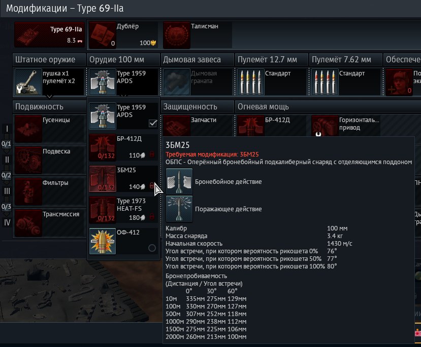The height and width of the screenshot is (347, 421).
Task: Click the 0/2 tier progress counter
Action: [x=6, y=175]
